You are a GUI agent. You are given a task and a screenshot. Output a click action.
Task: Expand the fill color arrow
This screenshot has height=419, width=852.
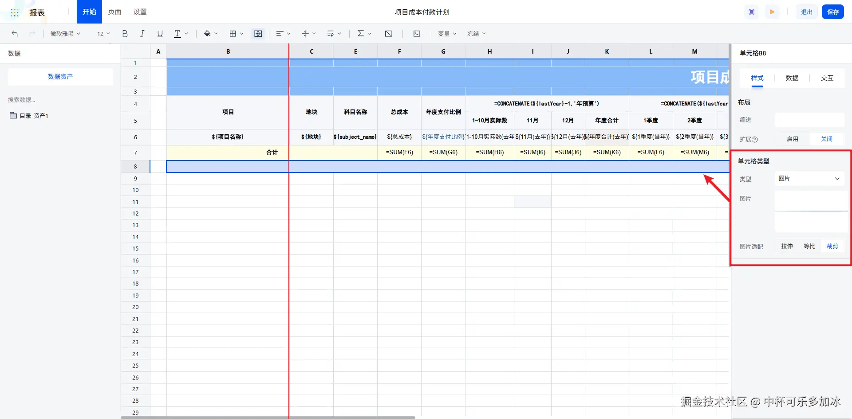click(x=216, y=34)
